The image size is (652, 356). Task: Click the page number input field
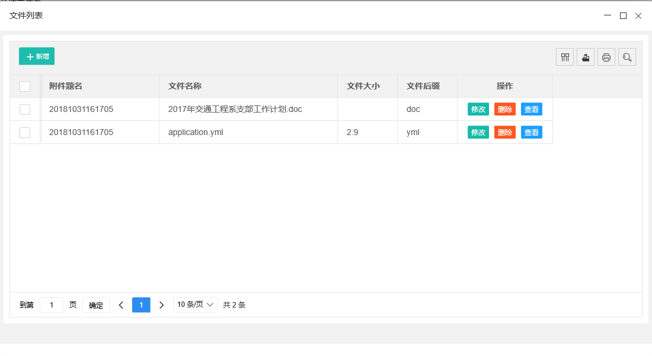click(52, 305)
